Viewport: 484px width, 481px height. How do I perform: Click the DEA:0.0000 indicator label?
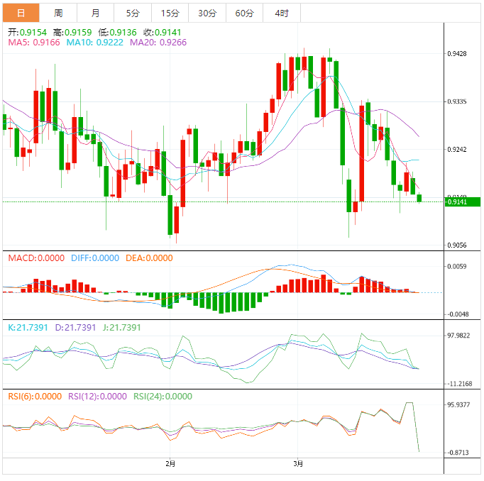point(149,258)
